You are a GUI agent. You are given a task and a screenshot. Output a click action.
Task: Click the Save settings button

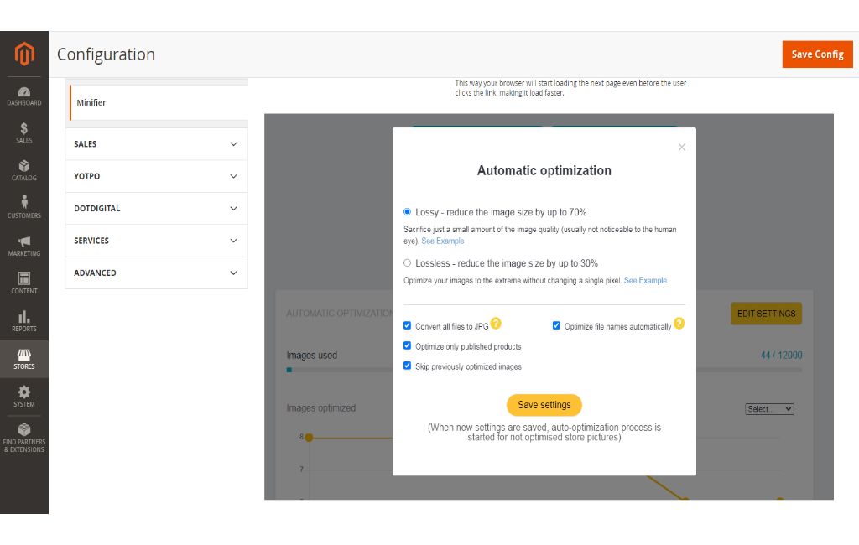tap(544, 405)
